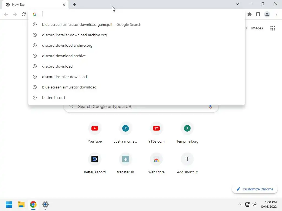Click the Search Google or type a URL box
Viewport: 282px width, 211px height.
coord(141,107)
